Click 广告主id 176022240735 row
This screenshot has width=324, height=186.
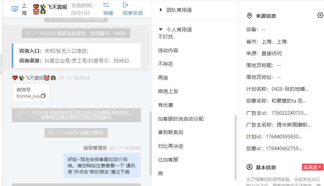[277, 113]
